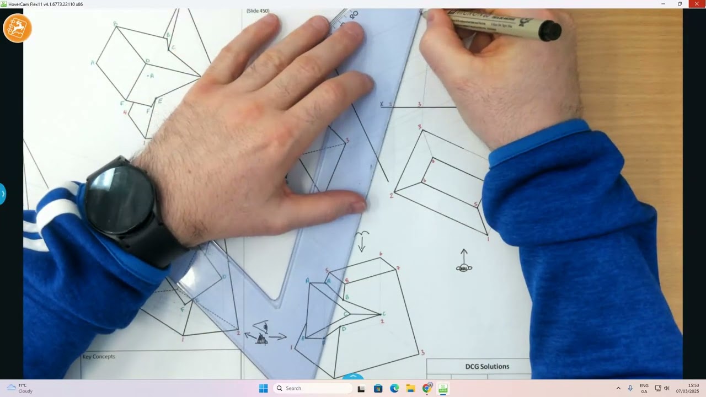Click the taskbar Search box
Screen dimensions: 706x397
313,388
